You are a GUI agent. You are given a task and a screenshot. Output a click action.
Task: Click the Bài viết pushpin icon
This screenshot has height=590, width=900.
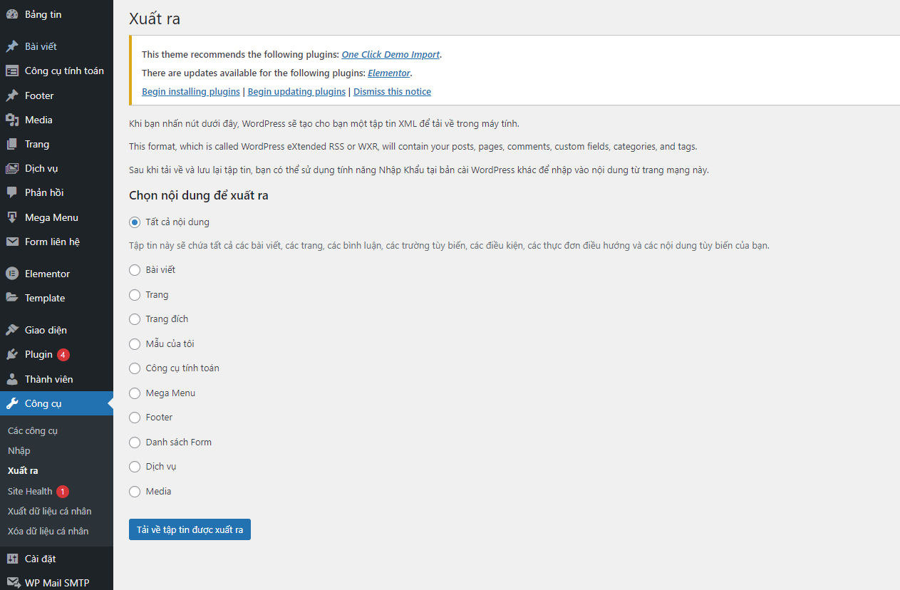click(x=12, y=46)
